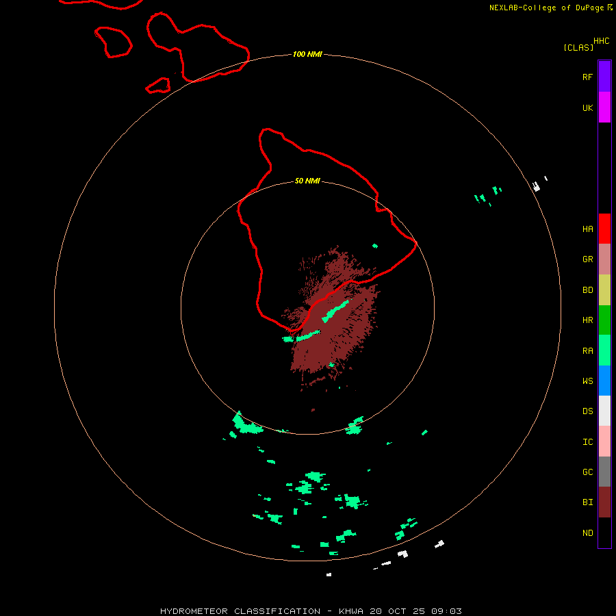Click the purple RF legend color swatch

[604, 77]
